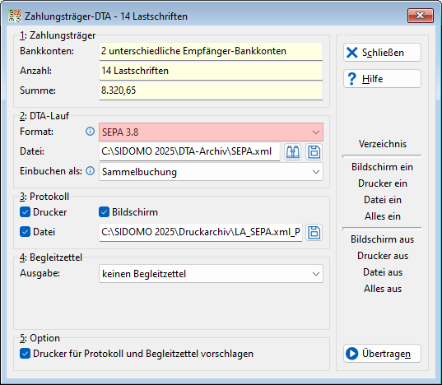Viewport: 442px width, 385px height.
Task: Select Alles ein in side list
Action: (x=383, y=216)
